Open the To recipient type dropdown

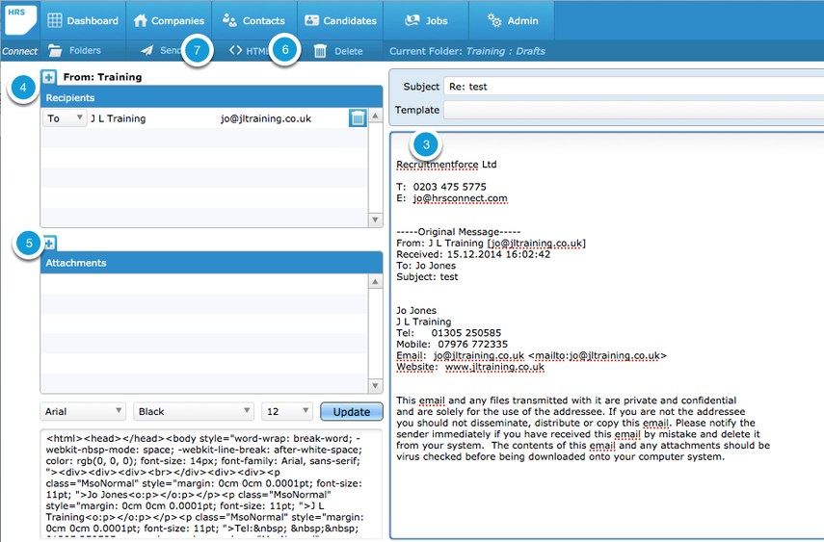pos(65,118)
